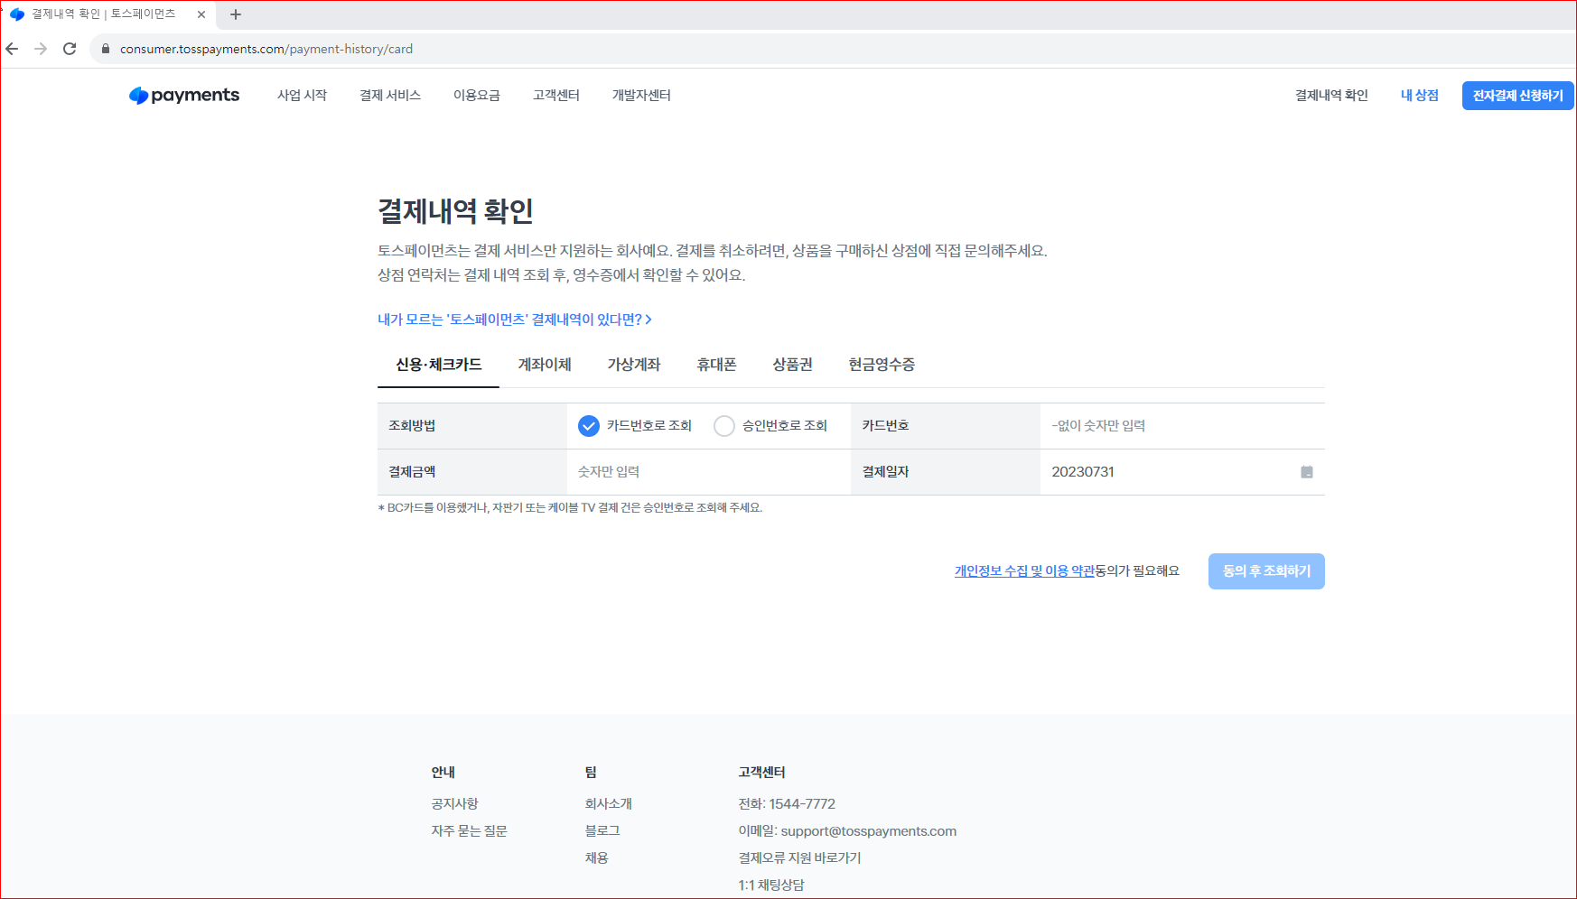Open the 사업 시작 navigation menu
Screen dimensions: 1577x899
[302, 96]
